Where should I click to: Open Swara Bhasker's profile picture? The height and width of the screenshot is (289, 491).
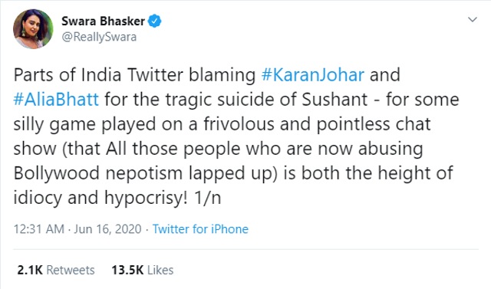(33, 29)
